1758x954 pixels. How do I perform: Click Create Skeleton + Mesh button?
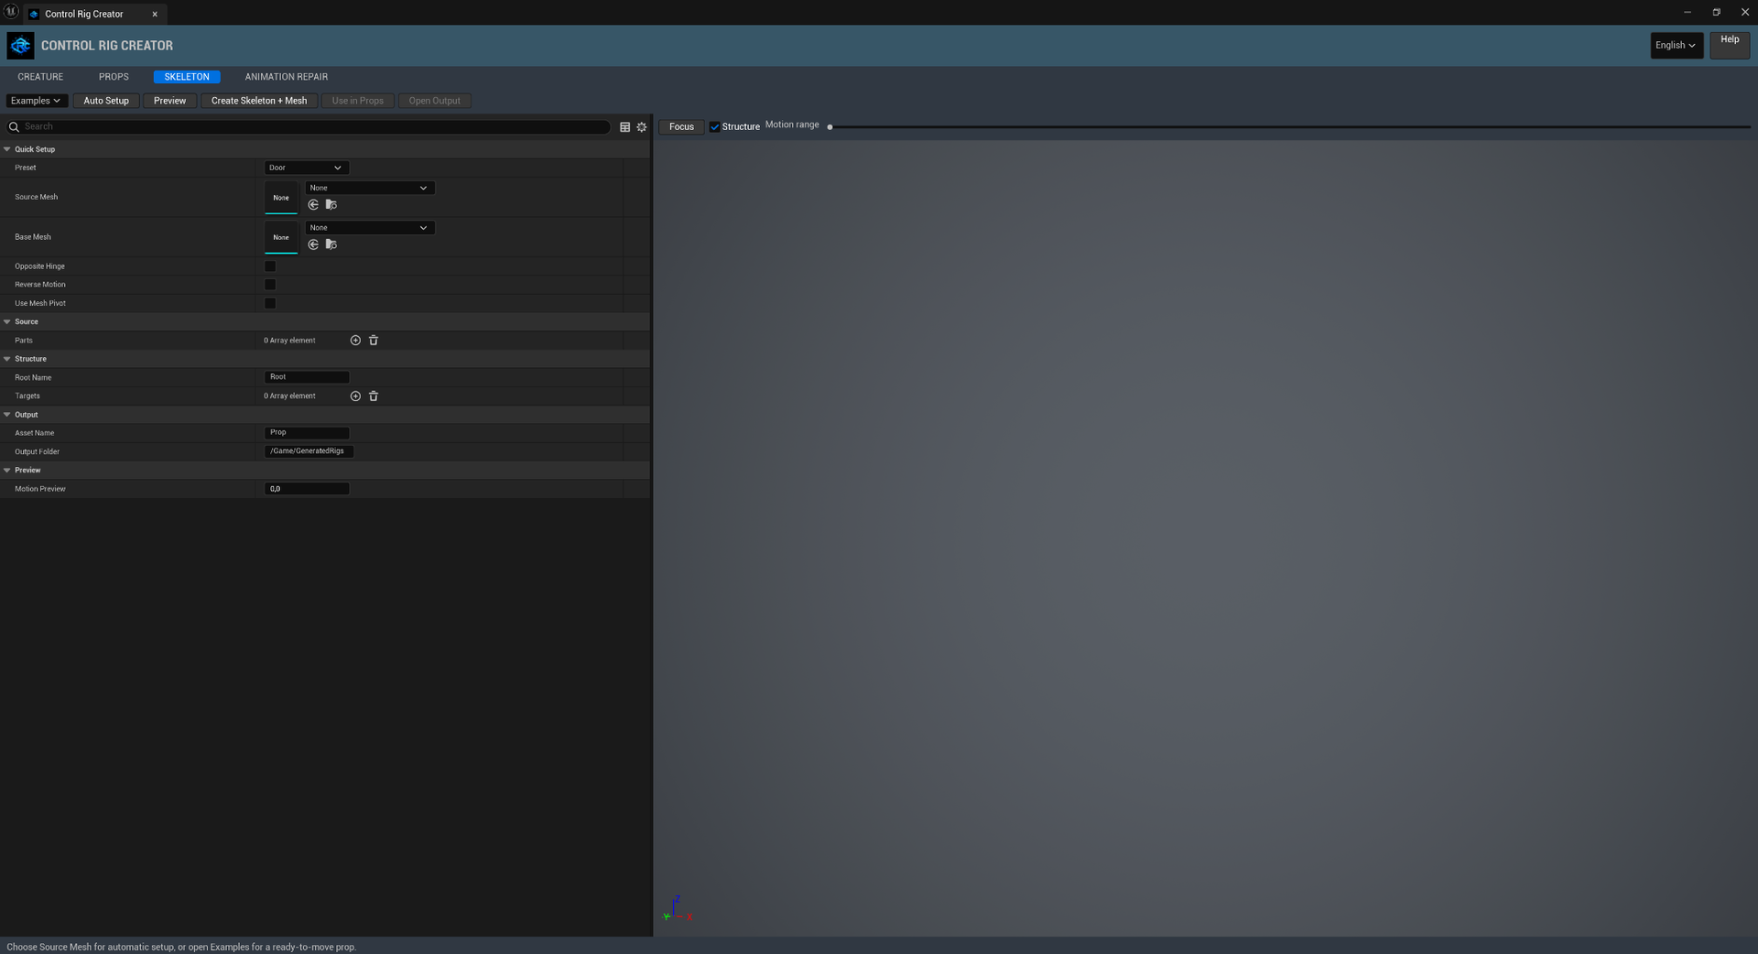point(259,101)
